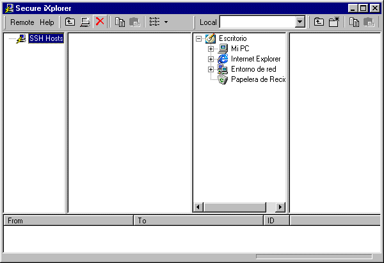This screenshot has width=384, height=263.
Task: Click the Secure iXplorer title bar icon
Action: [9, 8]
